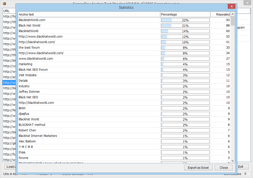Sort by Anchor text column header

[89, 14]
